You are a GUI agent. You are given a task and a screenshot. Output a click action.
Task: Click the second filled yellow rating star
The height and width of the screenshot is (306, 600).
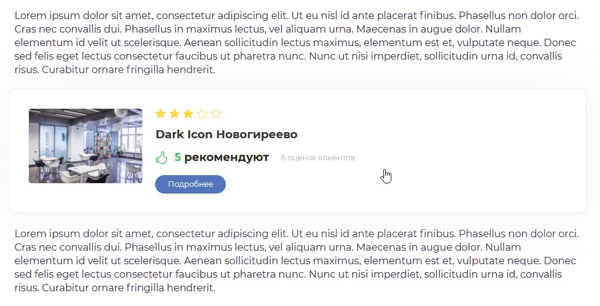click(175, 114)
